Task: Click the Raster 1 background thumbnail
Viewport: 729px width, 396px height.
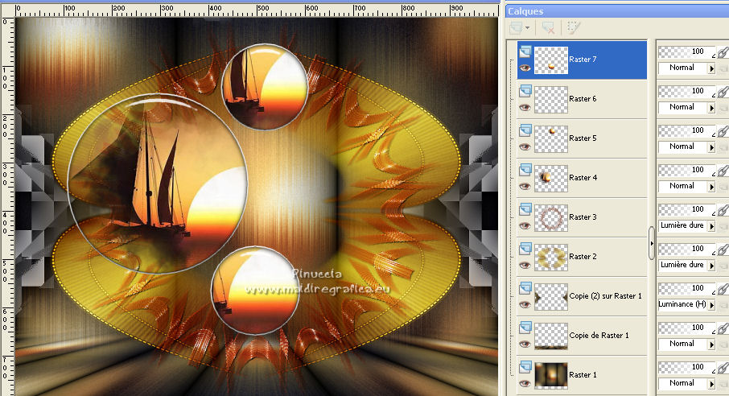Action: pyautogui.click(x=551, y=376)
